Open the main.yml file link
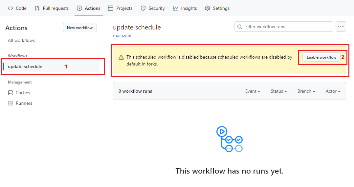 [122, 35]
